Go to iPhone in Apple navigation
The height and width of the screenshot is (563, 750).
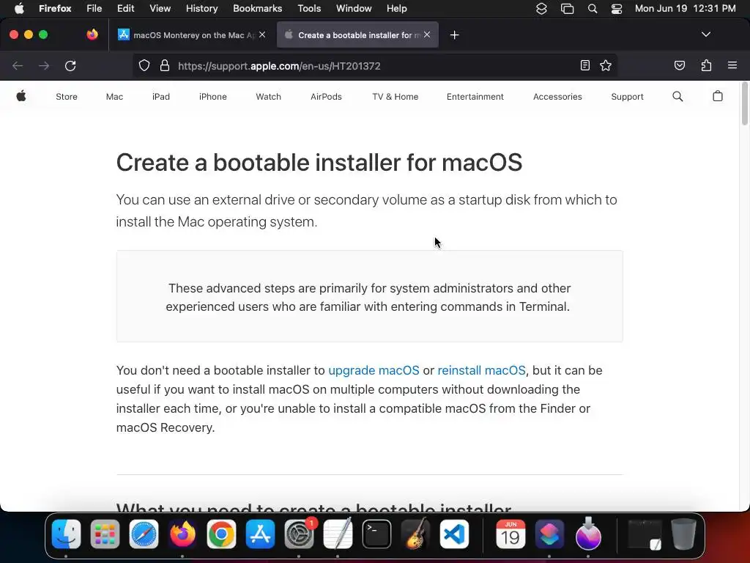tap(213, 97)
